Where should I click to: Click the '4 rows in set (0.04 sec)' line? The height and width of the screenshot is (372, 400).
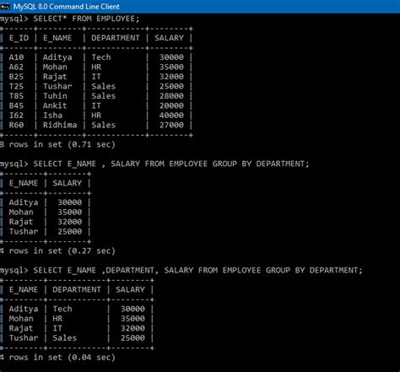coord(57,358)
